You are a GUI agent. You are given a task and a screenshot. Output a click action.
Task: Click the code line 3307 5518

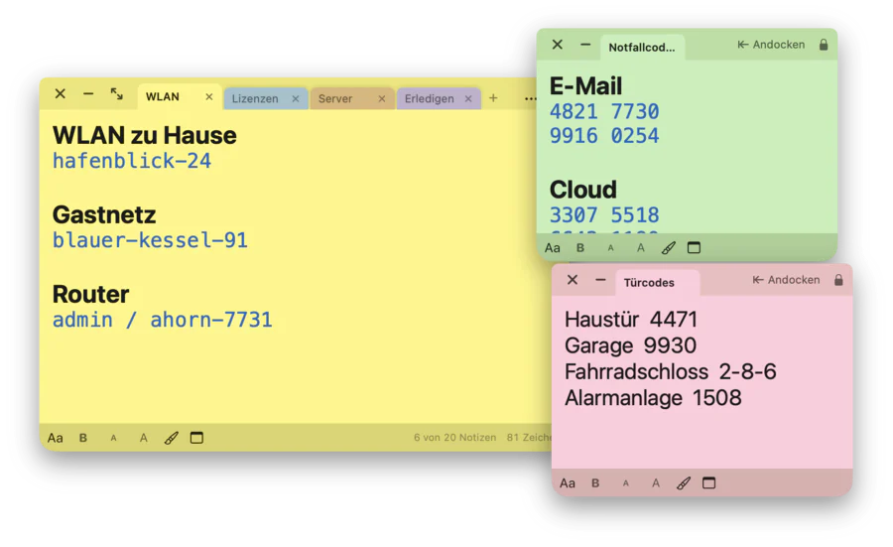[604, 215]
